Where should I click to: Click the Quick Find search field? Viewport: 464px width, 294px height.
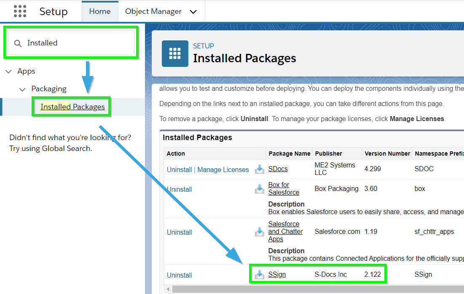71,43
